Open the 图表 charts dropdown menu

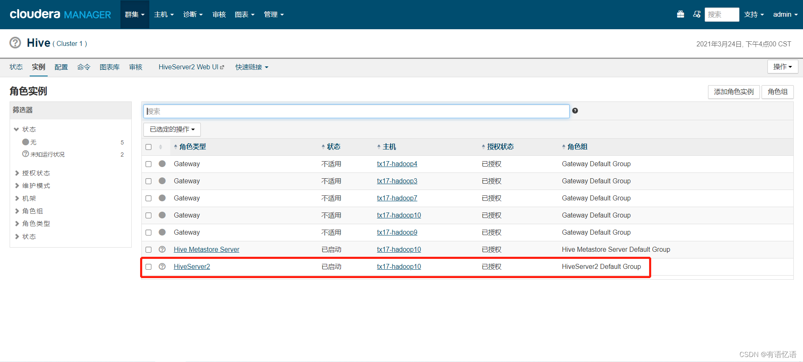245,15
